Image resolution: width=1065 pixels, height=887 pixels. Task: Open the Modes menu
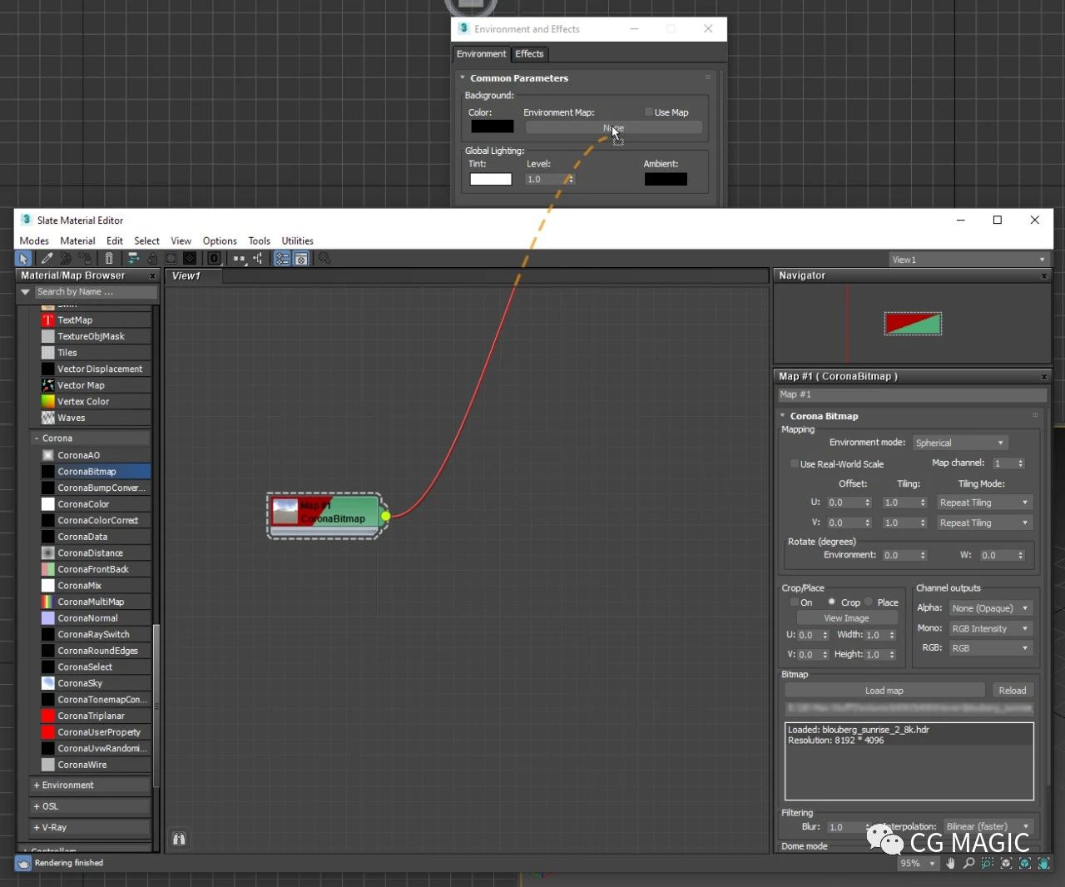[34, 240]
